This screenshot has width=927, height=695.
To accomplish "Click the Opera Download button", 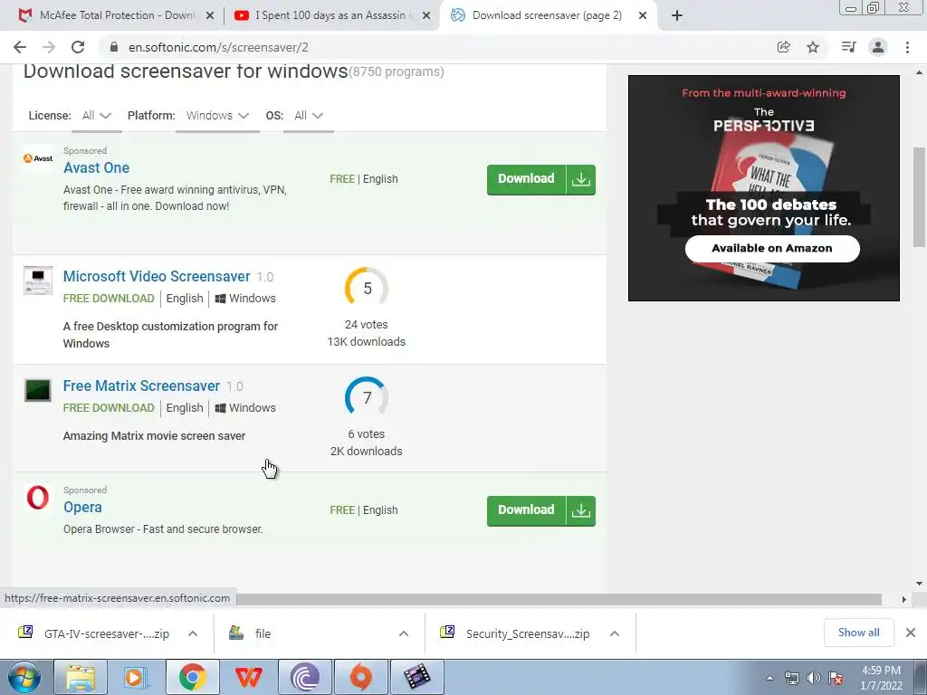I will click(526, 510).
